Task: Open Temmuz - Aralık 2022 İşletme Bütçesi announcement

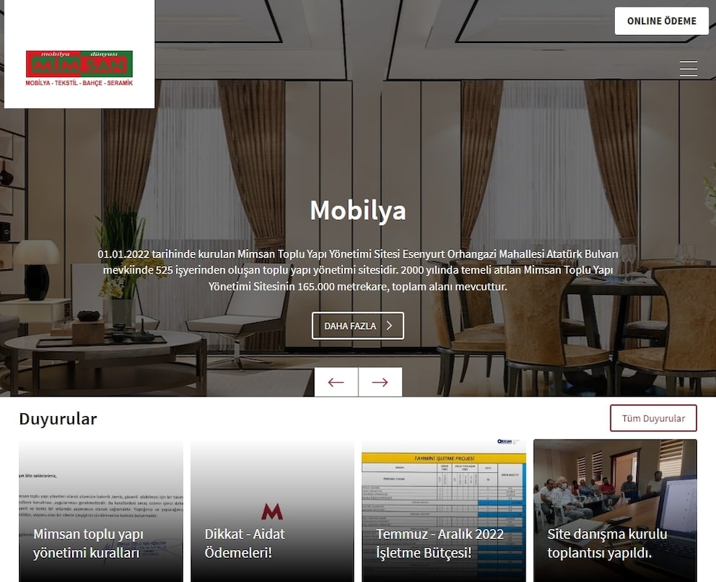Action: click(441, 543)
